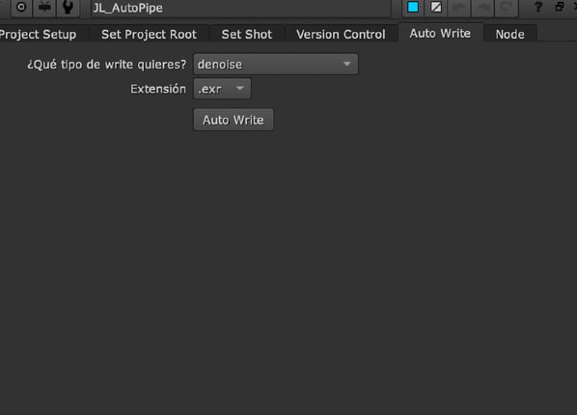The width and height of the screenshot is (577, 415).
Task: Go to the Version Control tab
Action: [x=341, y=34]
